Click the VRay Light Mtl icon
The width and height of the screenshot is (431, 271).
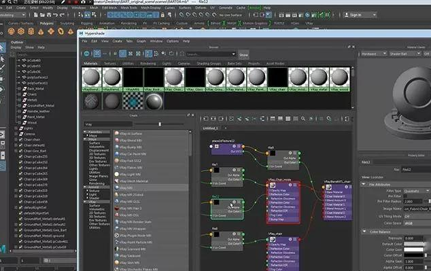pyautogui.click(x=116, y=174)
